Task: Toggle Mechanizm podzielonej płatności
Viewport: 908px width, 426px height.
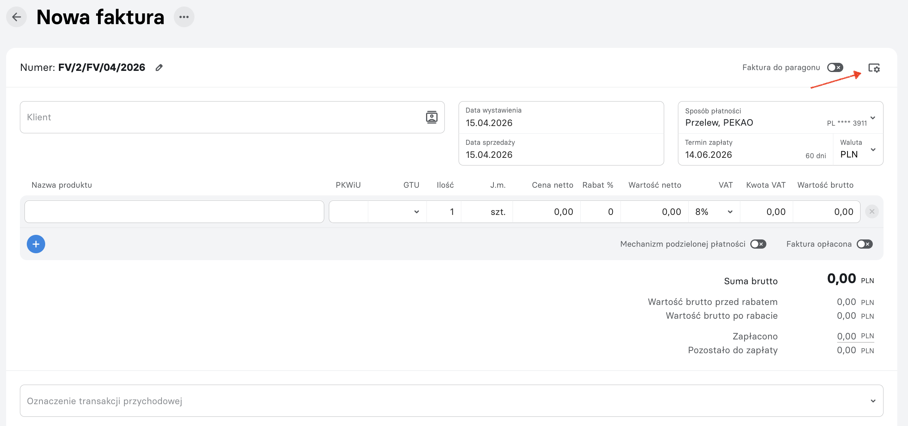Action: coord(758,244)
